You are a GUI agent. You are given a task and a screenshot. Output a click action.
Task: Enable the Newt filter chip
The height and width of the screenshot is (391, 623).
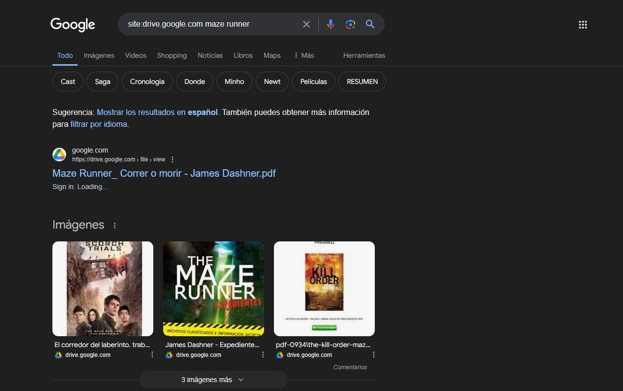272,81
